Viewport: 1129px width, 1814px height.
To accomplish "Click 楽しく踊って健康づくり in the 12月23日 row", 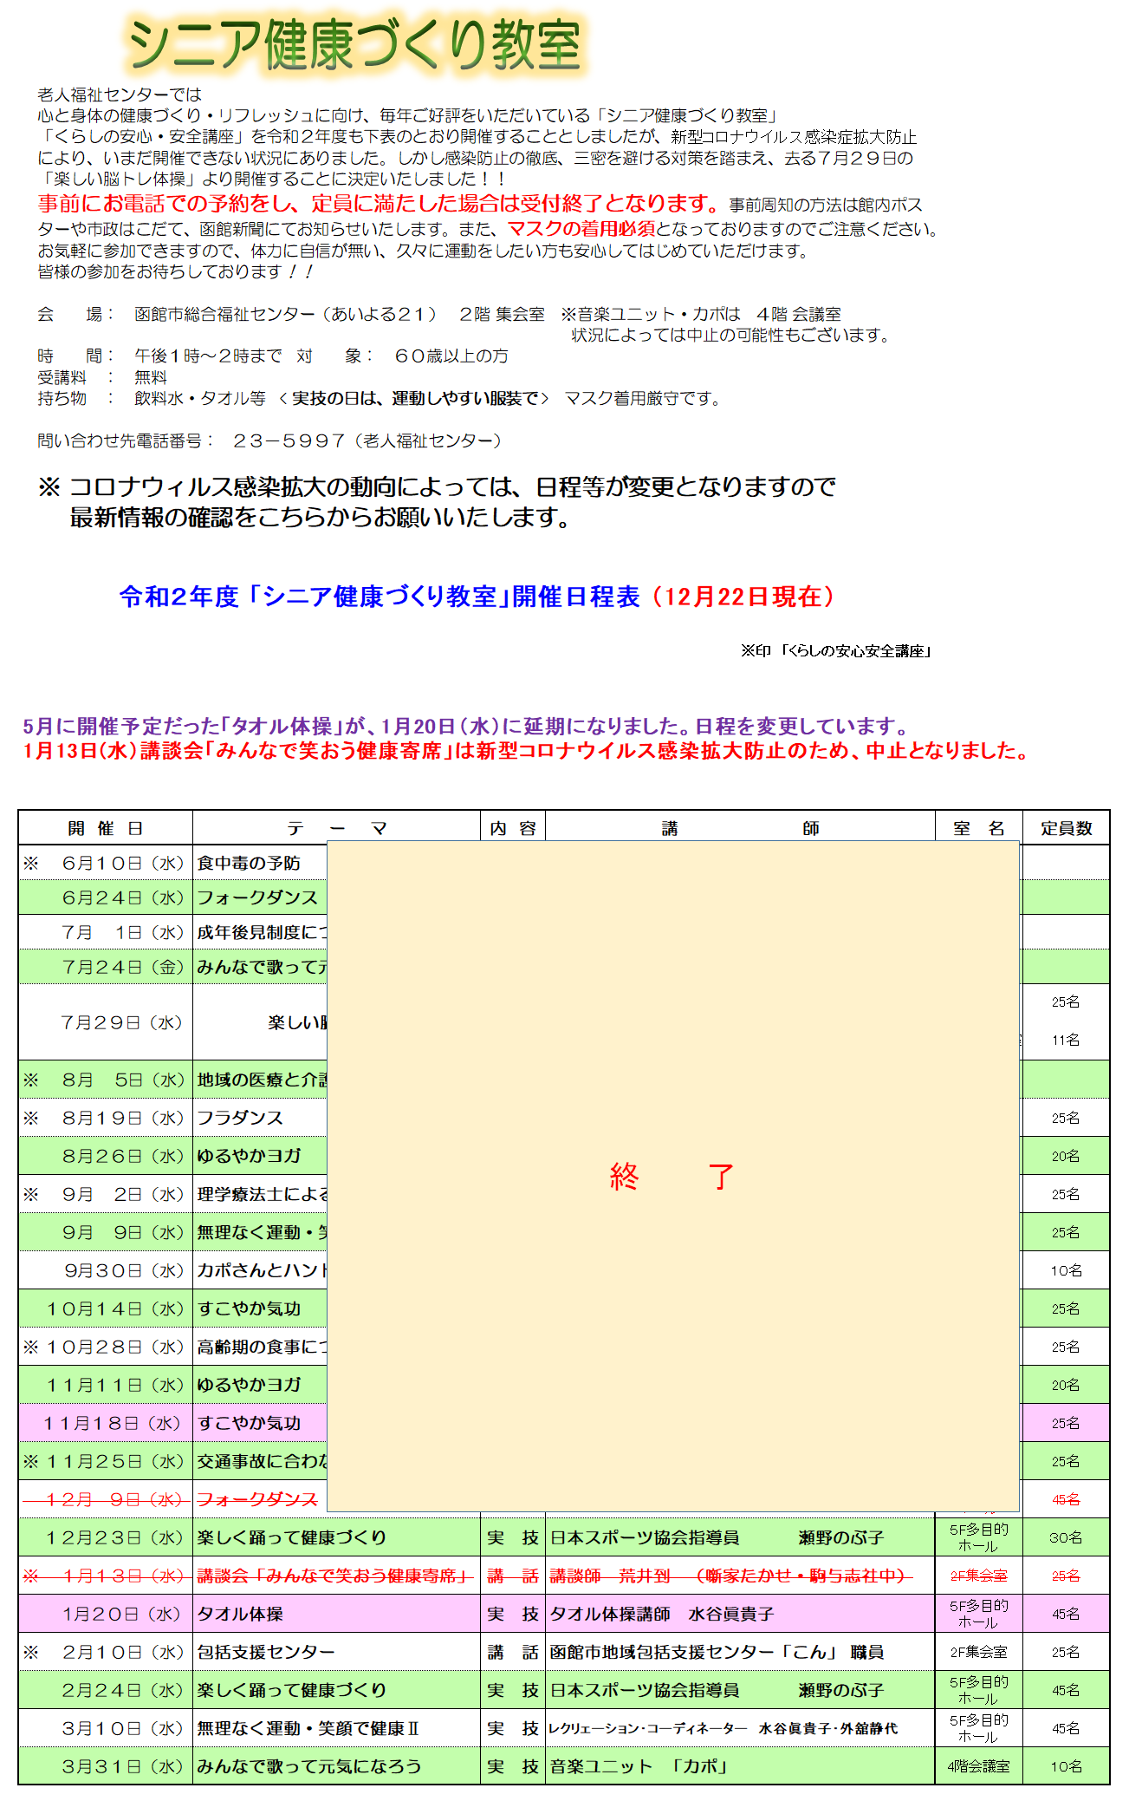I will coord(292,1538).
